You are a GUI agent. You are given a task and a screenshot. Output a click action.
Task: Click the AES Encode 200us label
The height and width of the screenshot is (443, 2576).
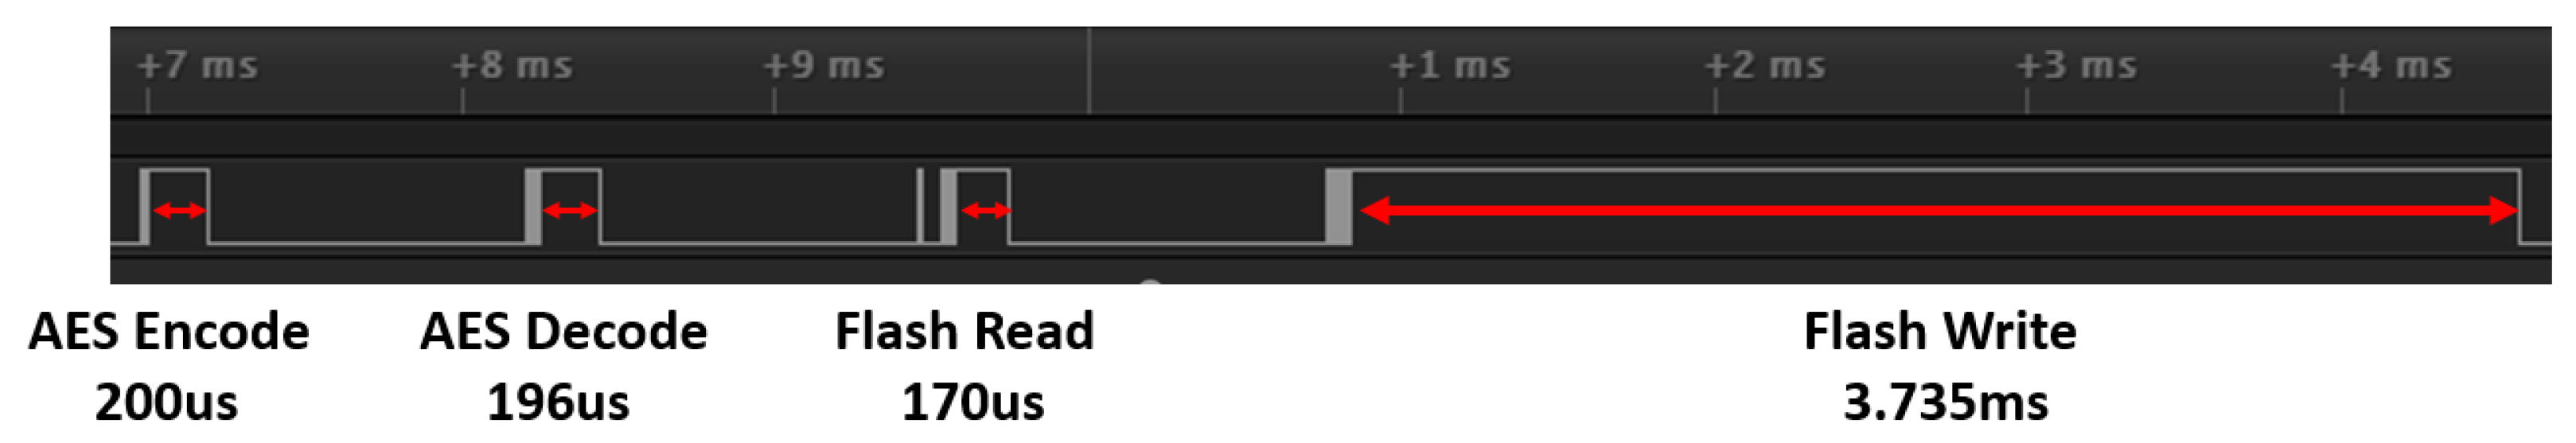168,366
